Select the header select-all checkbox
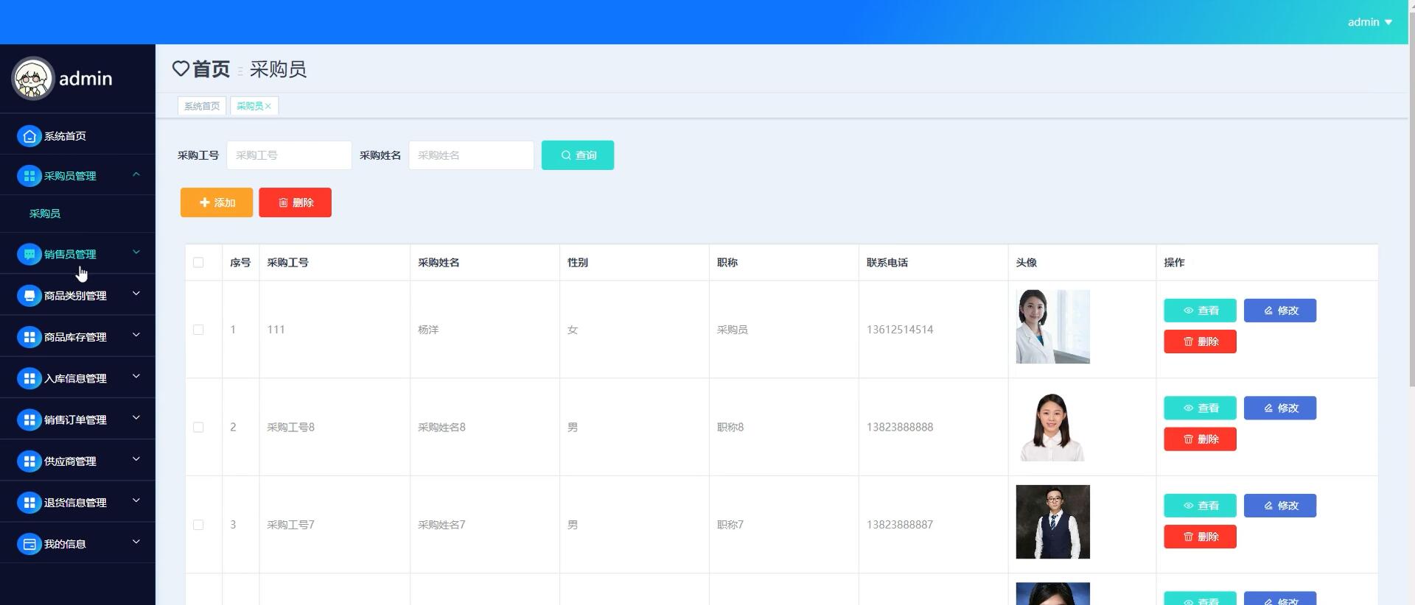Viewport: 1415px width, 605px height. point(198,263)
